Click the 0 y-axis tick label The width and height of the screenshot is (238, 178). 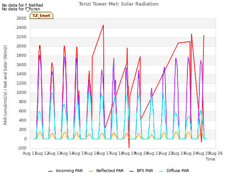pyautogui.click(x=25, y=139)
